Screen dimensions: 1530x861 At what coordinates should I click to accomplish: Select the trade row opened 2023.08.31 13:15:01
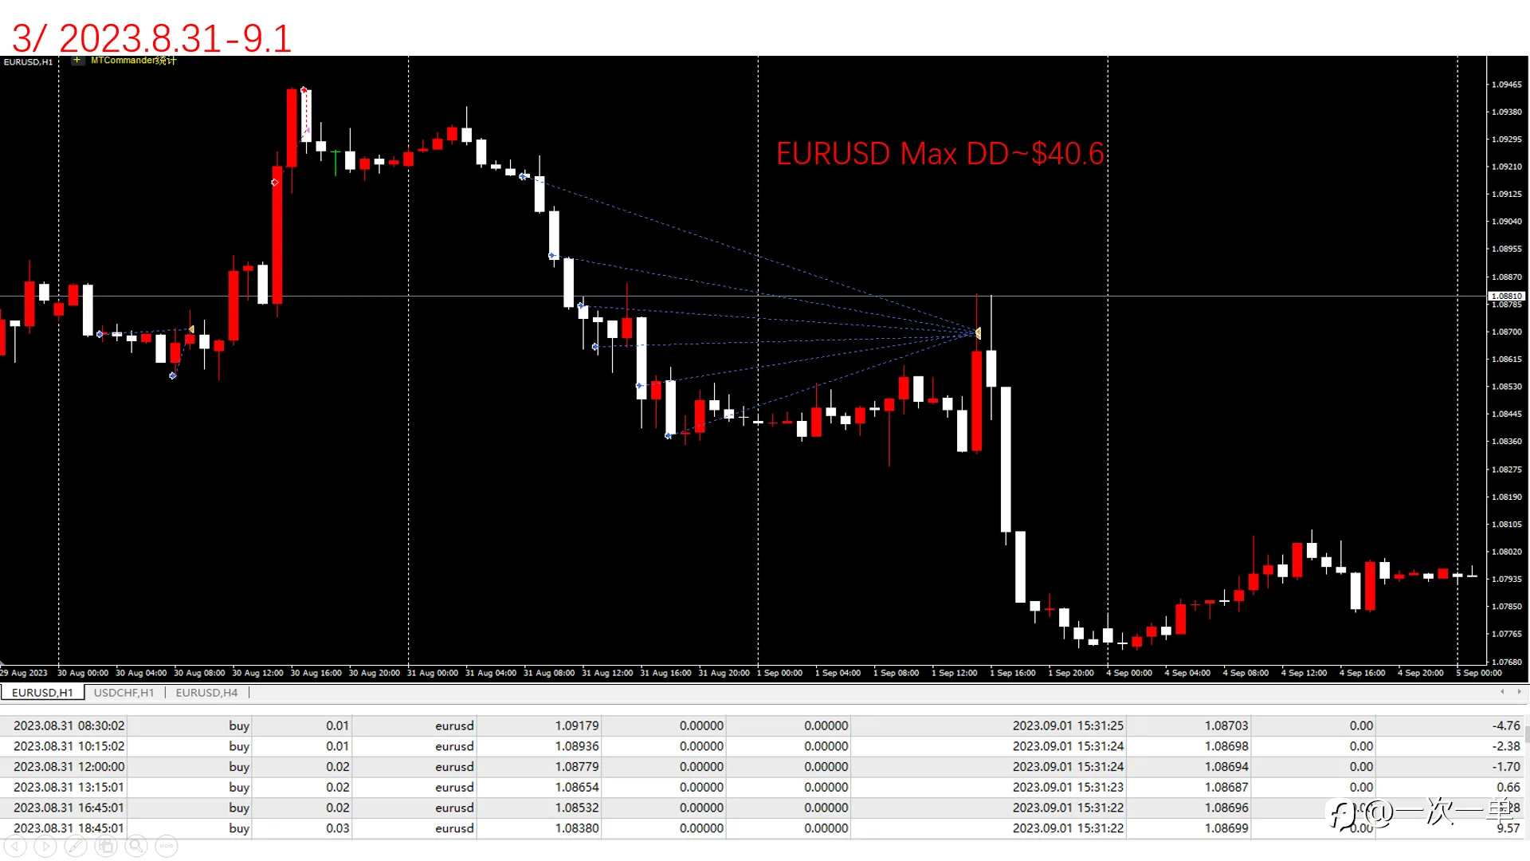763,787
